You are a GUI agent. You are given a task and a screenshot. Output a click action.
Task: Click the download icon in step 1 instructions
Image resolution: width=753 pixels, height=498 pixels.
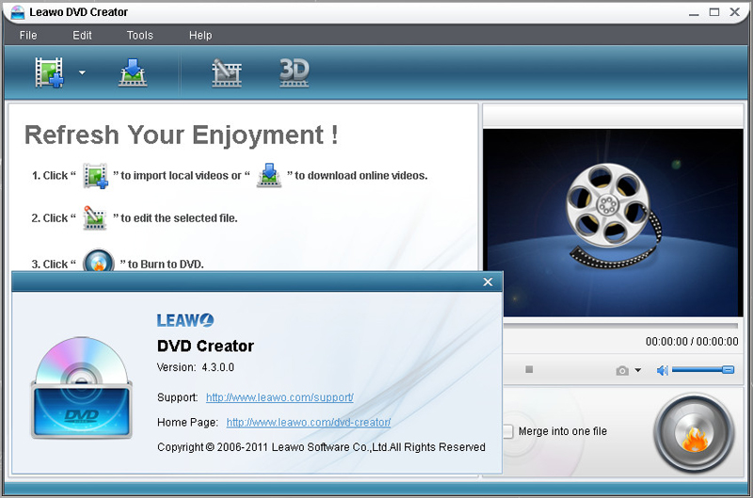[x=269, y=175]
